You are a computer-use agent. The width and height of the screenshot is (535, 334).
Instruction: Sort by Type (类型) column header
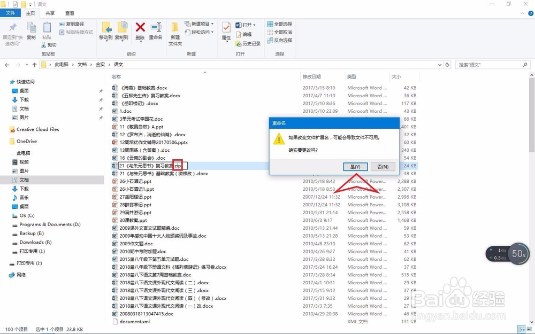352,76
